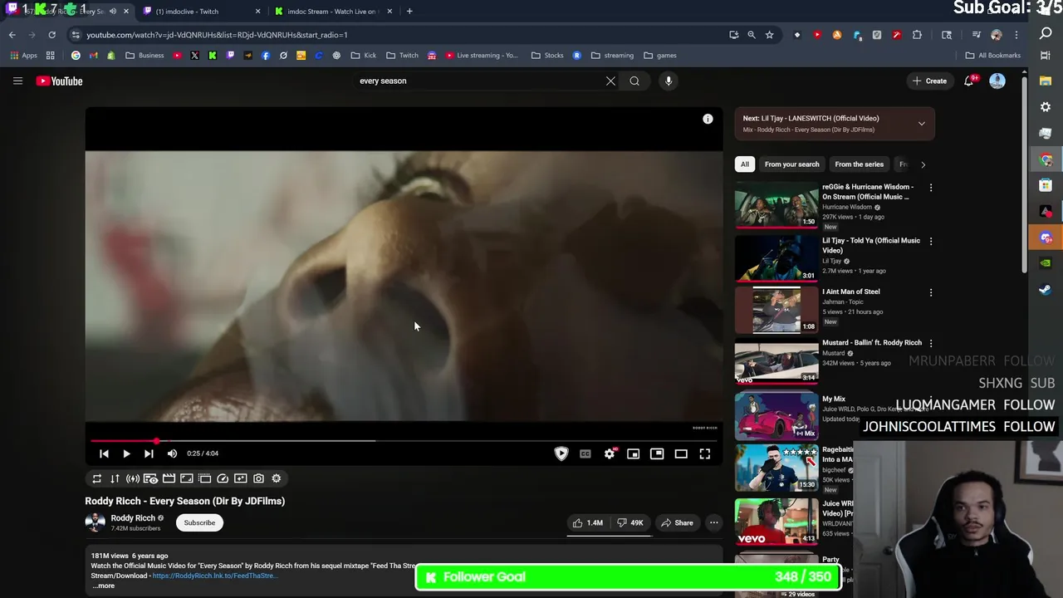
Task: Open picture-in-picture mode
Action: 657,453
